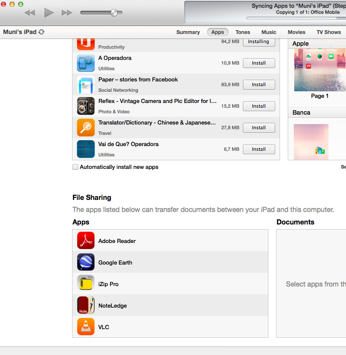This screenshot has height=355, width=346.
Task: Install Vai de Que? Operadora
Action: coord(259,149)
